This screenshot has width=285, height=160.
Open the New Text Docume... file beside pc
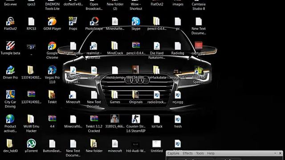coord(199,21)
